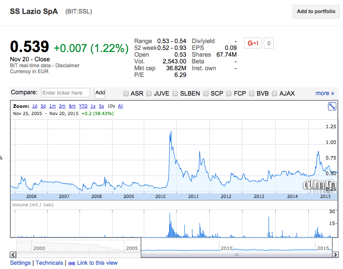
Task: Click the EPS value 0.09
Action: pos(231,48)
